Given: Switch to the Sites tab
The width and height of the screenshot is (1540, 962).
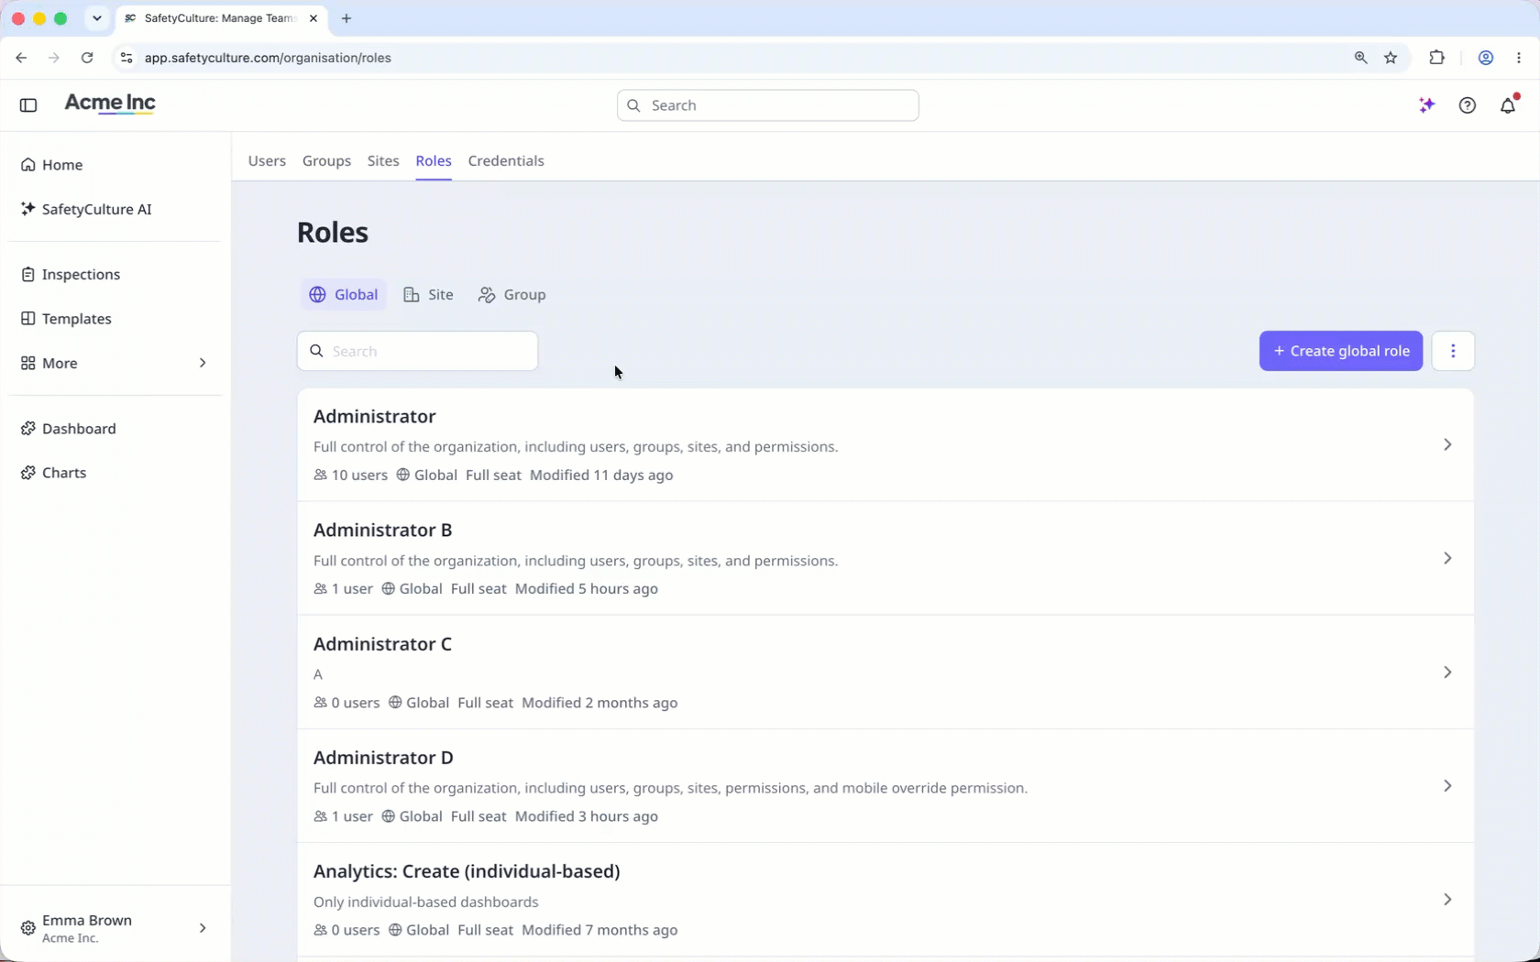Looking at the screenshot, I should coord(383,160).
